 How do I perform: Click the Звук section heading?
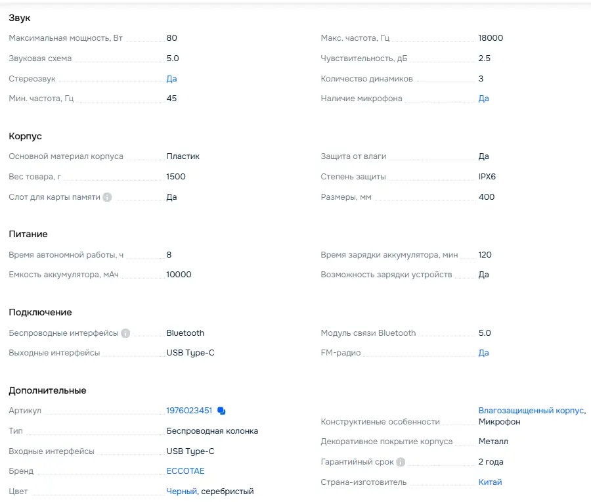[20, 18]
